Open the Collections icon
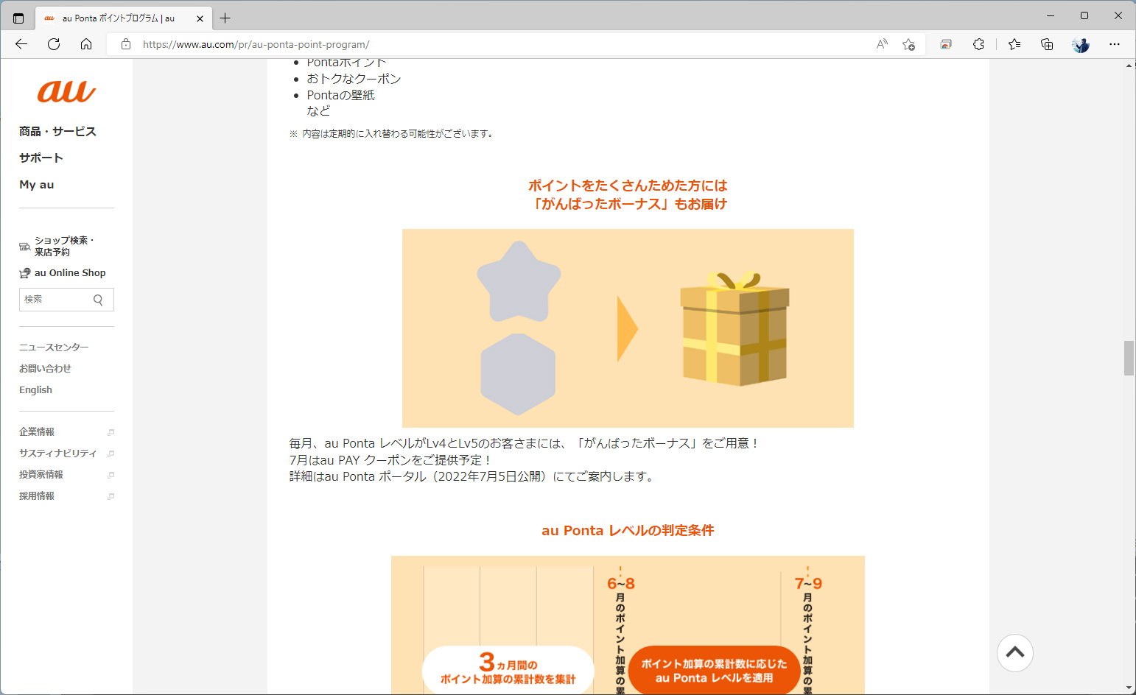This screenshot has width=1136, height=695. click(x=1047, y=44)
